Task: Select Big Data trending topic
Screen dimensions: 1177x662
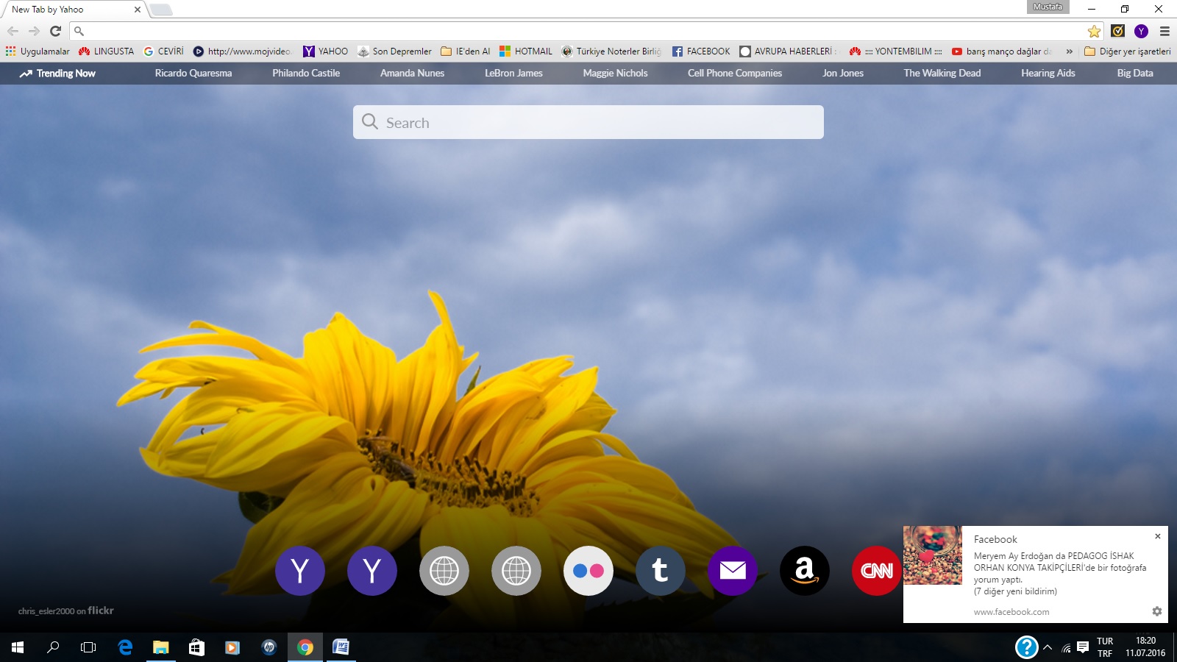Action: click(x=1135, y=74)
